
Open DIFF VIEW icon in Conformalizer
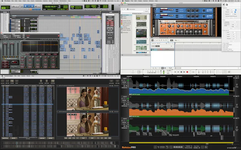(x=117, y=81)
